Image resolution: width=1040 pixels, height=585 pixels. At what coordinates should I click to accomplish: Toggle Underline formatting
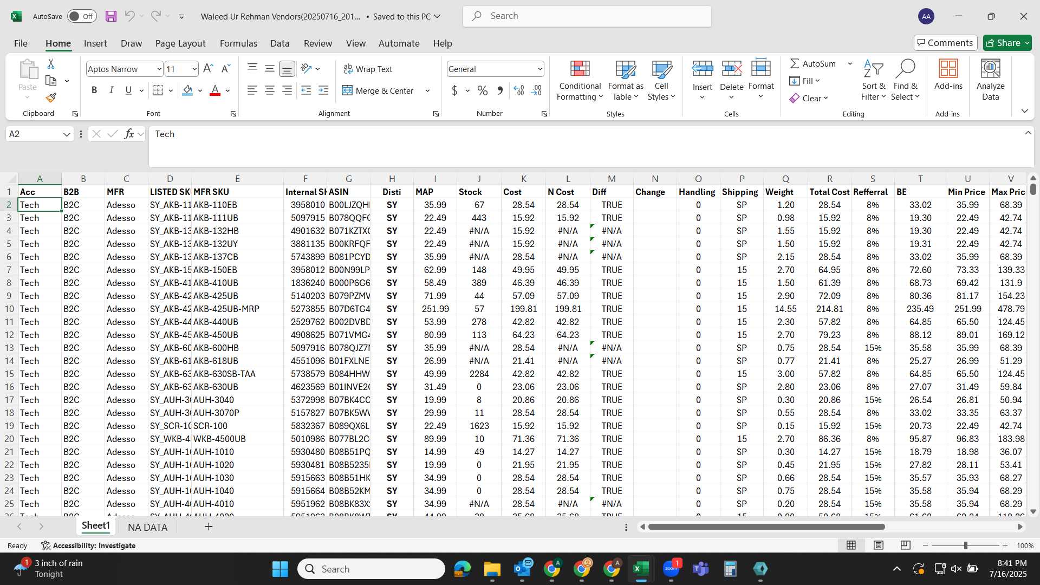point(128,90)
